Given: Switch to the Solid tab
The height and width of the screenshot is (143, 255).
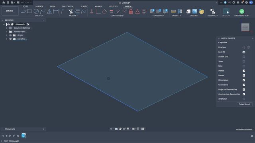Looking at the screenshot, I should click(25, 6).
